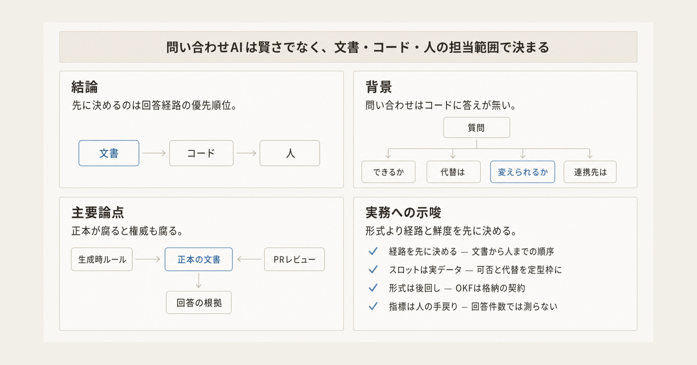Click the line 形式は後回し — OKFは格納の契約
The height and width of the screenshot is (365, 697).
tap(457, 288)
